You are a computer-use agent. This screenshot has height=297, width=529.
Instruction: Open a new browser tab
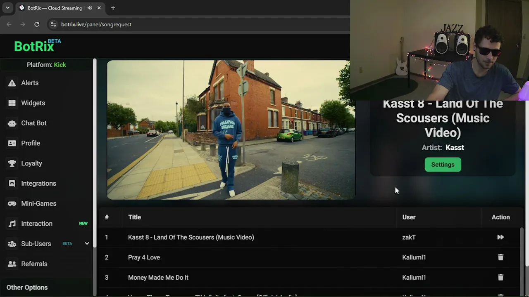(113, 8)
